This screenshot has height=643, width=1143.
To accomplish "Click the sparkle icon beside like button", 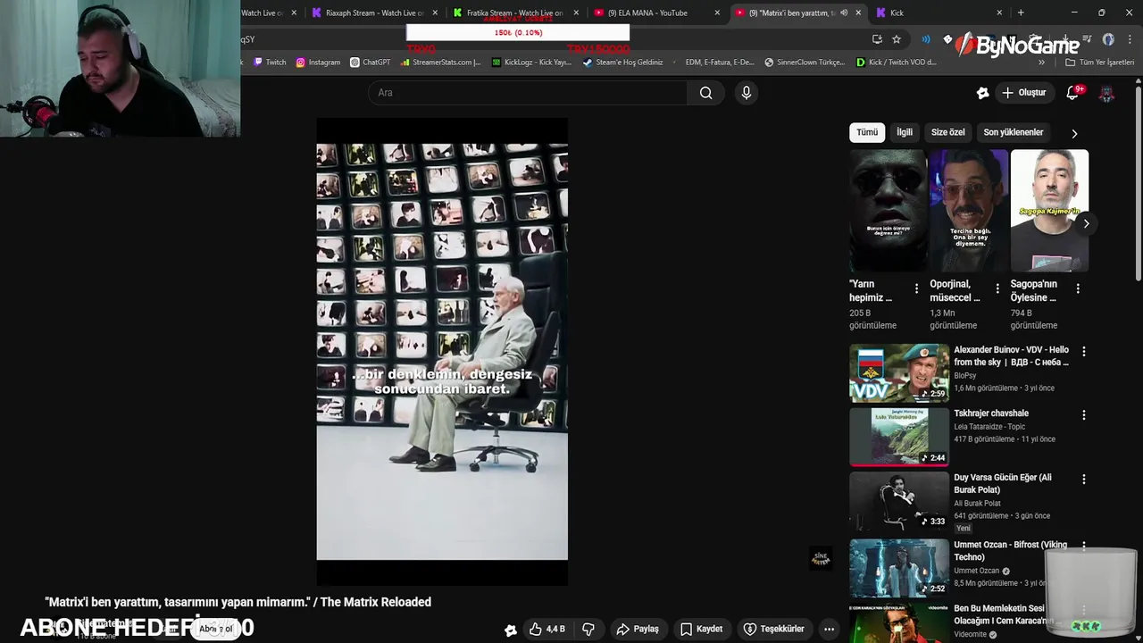I will point(510,630).
